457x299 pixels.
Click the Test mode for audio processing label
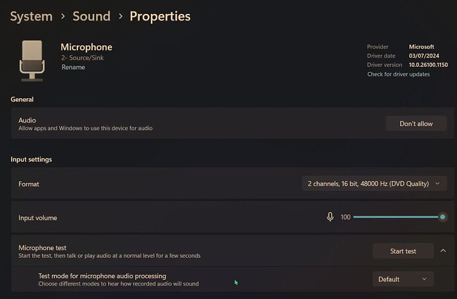pyautogui.click(x=102, y=276)
